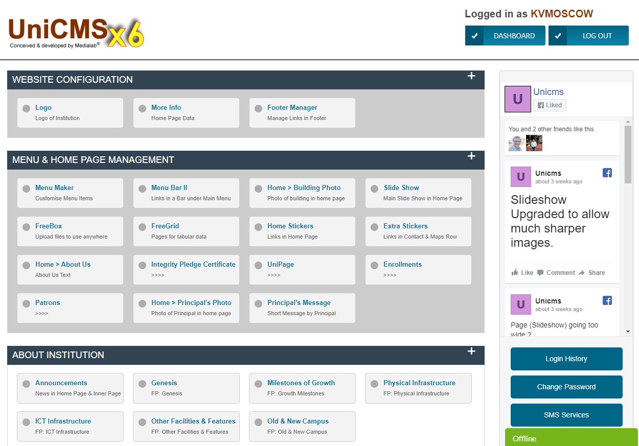This screenshot has width=639, height=446.
Task: Click the Log Out button
Action: click(588, 36)
